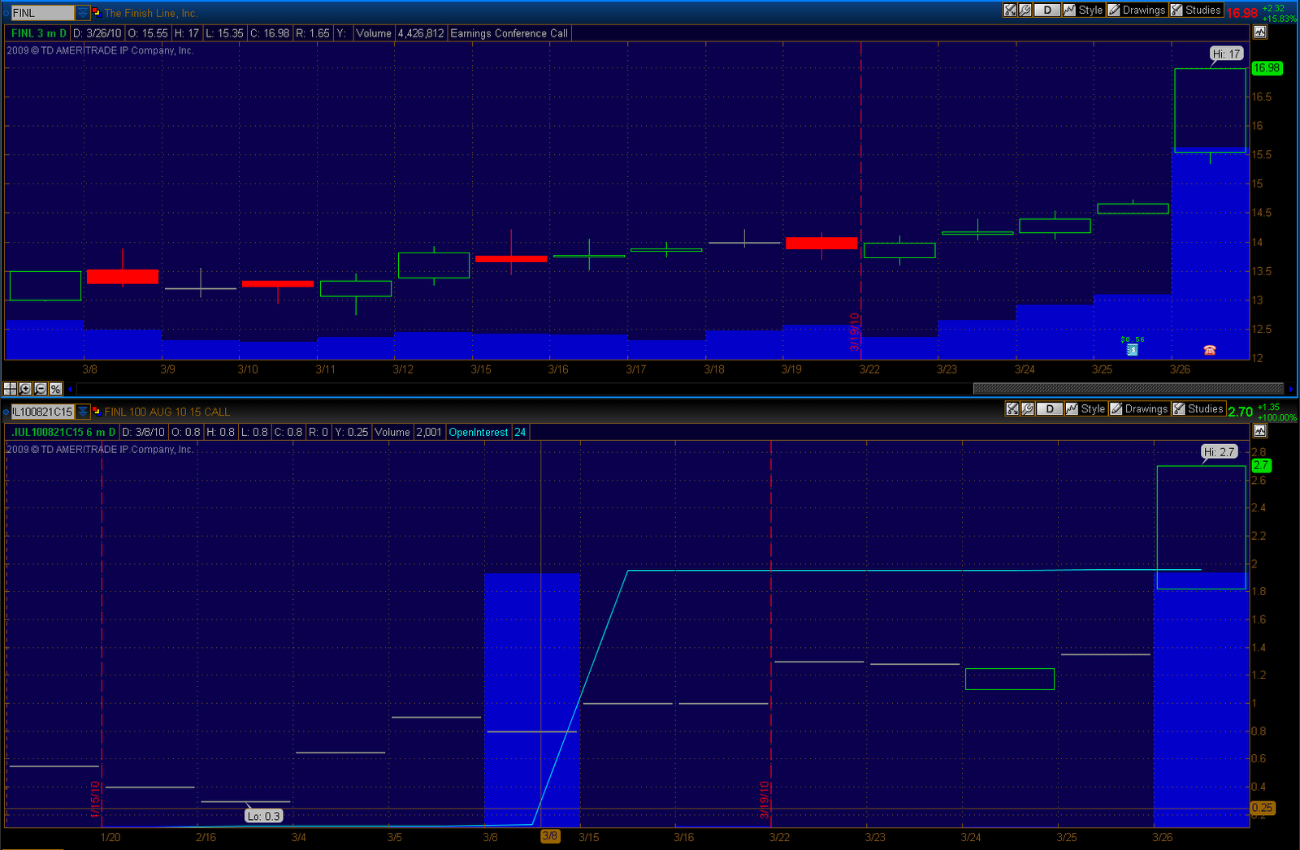The height and width of the screenshot is (850, 1300).
Task: Click the link circle left of the FINL symbol field
Action: (x=6, y=13)
